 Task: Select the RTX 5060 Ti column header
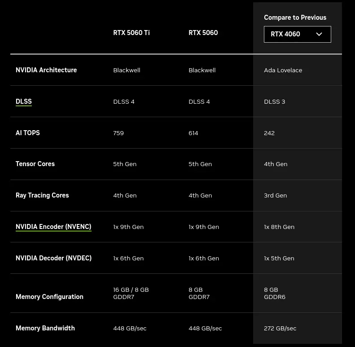pyautogui.click(x=131, y=33)
